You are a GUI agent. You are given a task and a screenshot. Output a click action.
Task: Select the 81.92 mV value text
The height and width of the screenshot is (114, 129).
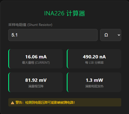tap(36, 80)
